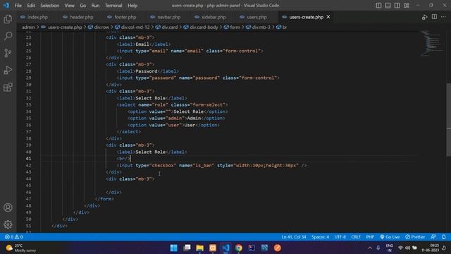Open the File menu

pyautogui.click(x=18, y=6)
